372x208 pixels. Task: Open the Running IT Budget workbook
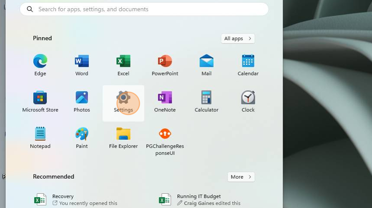pyautogui.click(x=199, y=199)
